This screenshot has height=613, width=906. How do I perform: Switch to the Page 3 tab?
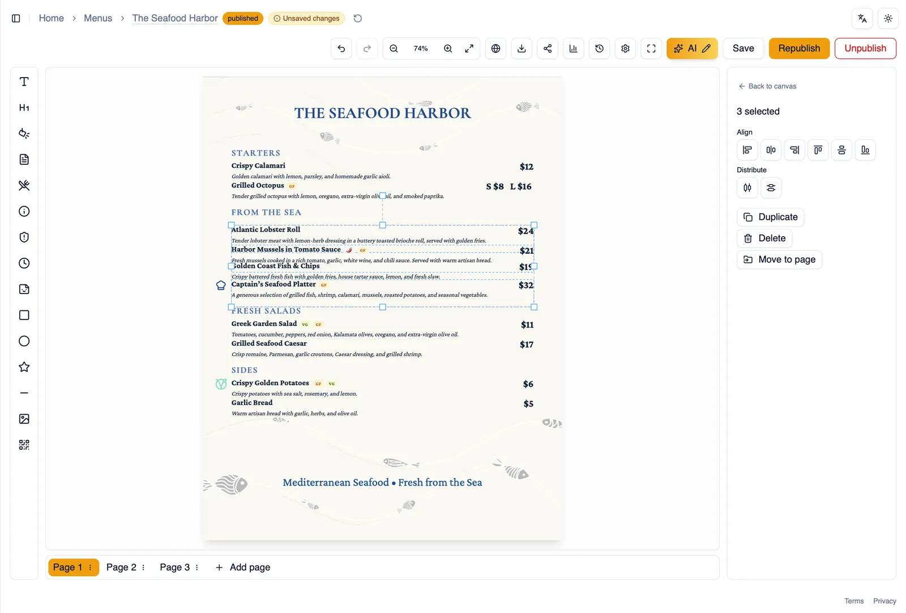tap(175, 567)
